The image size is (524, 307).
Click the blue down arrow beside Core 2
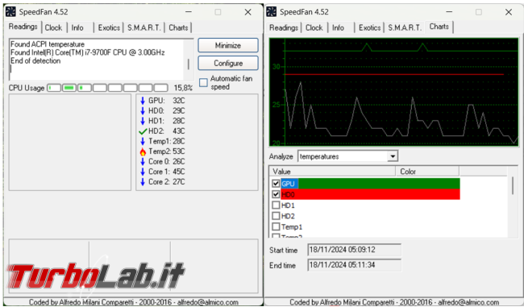click(143, 182)
